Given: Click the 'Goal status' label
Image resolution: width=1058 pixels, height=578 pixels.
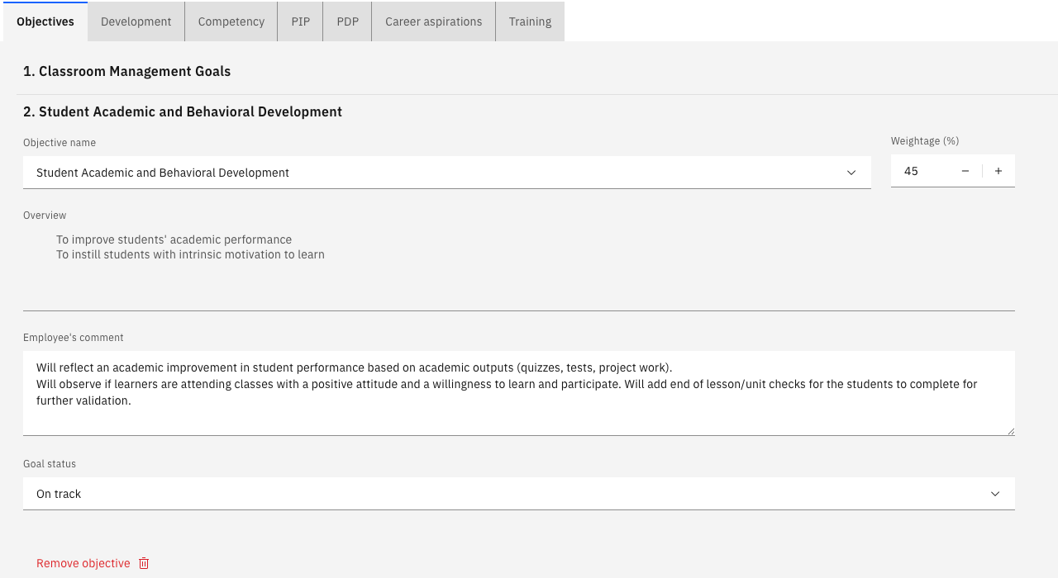Looking at the screenshot, I should point(50,464).
